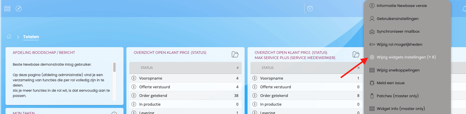
Task: Click info icon for first widget's In productie row
Action: click(134, 104)
